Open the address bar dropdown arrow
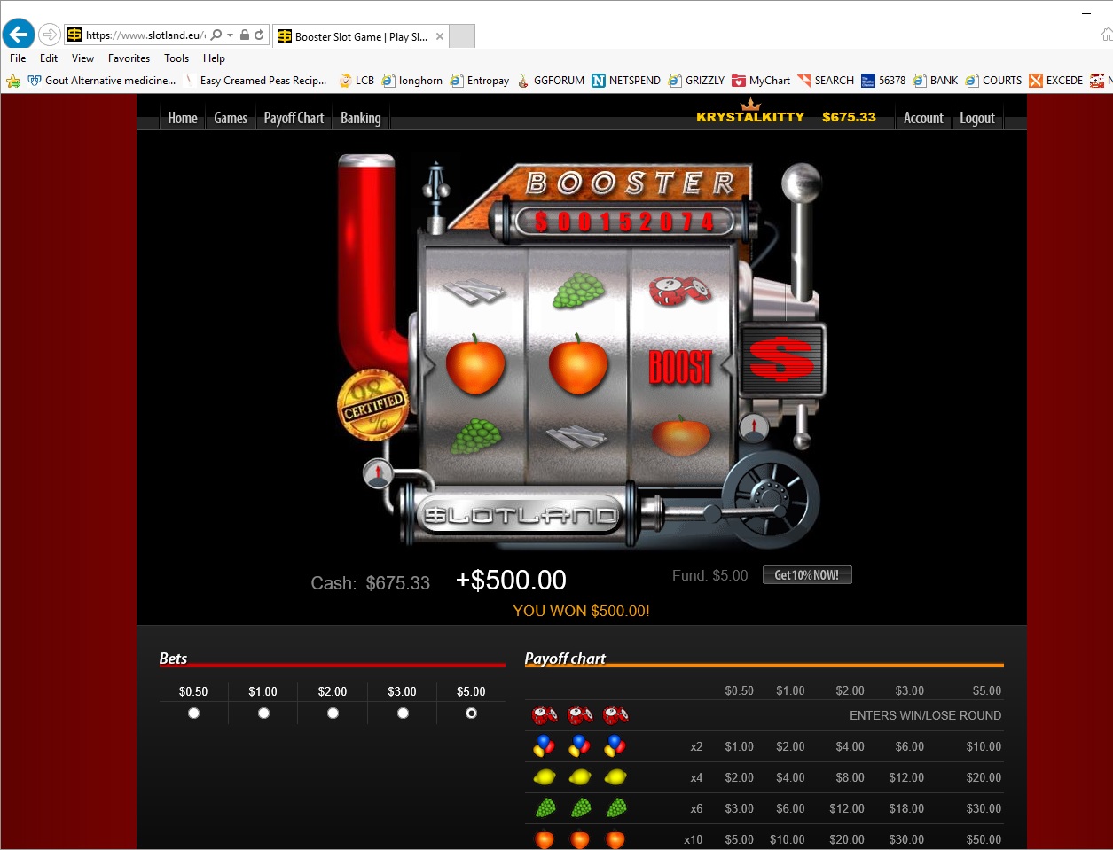Viewport: 1113px width, 850px height. click(231, 35)
